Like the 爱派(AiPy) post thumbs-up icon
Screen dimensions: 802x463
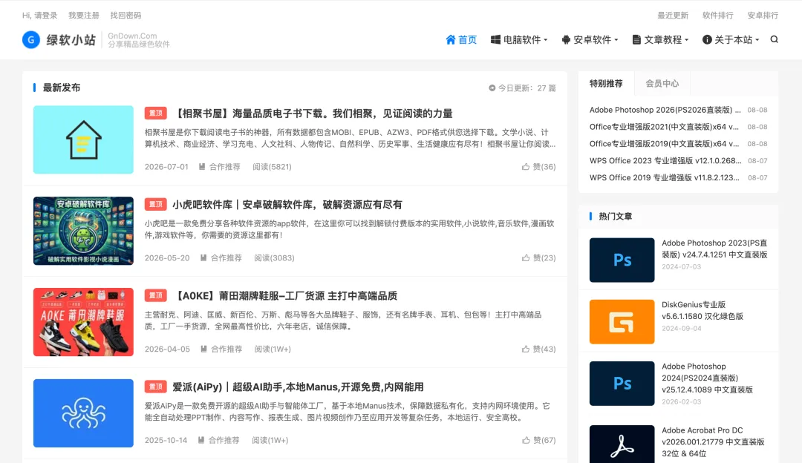coord(525,440)
